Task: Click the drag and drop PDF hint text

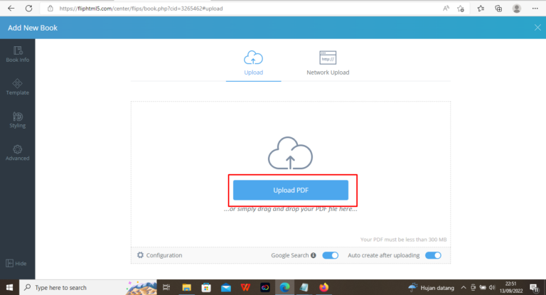Action: [290, 209]
